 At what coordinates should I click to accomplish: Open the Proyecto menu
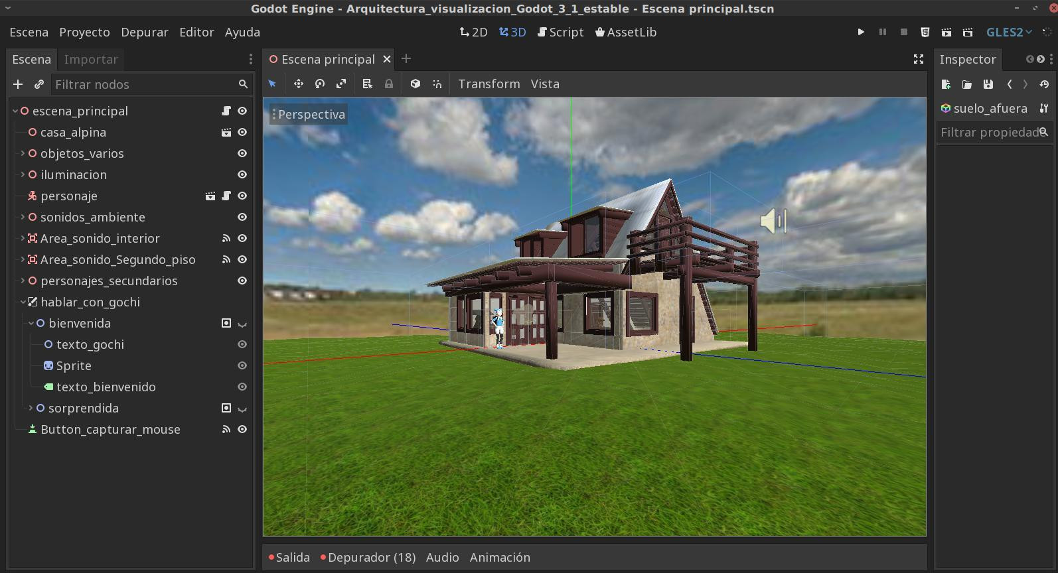84,32
